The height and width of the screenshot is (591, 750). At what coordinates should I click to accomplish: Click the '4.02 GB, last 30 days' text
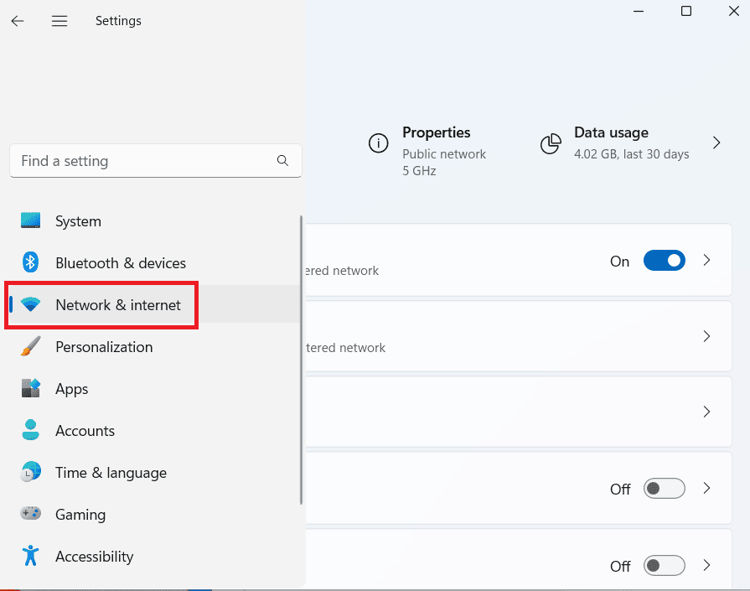[x=631, y=154]
